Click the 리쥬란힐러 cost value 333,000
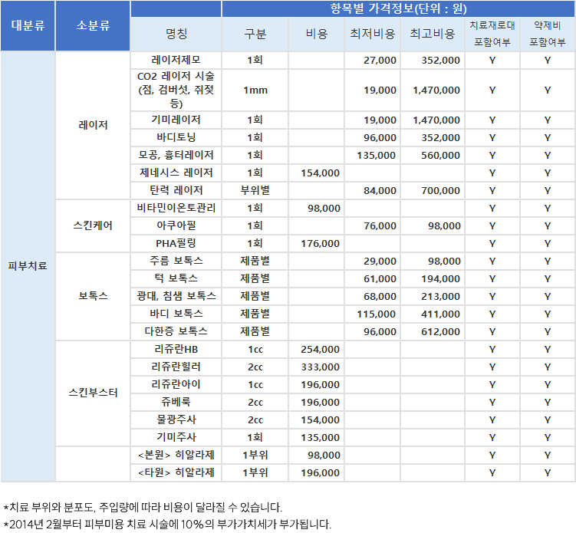Screen dimensions: 576x533 [x=320, y=367]
